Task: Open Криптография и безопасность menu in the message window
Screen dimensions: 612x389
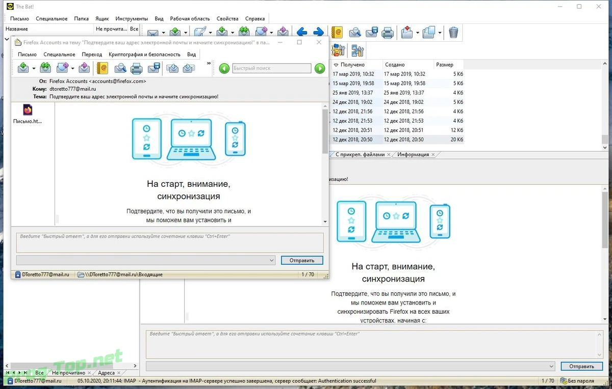Action: point(144,54)
